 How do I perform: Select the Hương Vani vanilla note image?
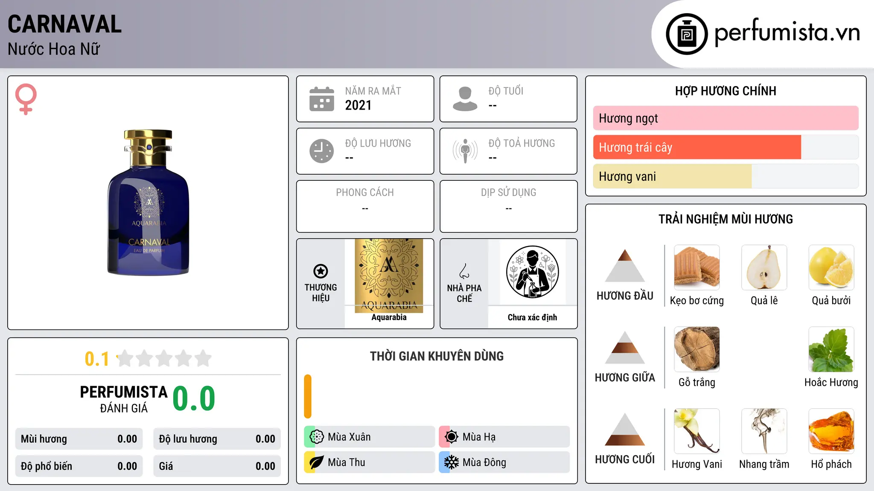tap(697, 431)
